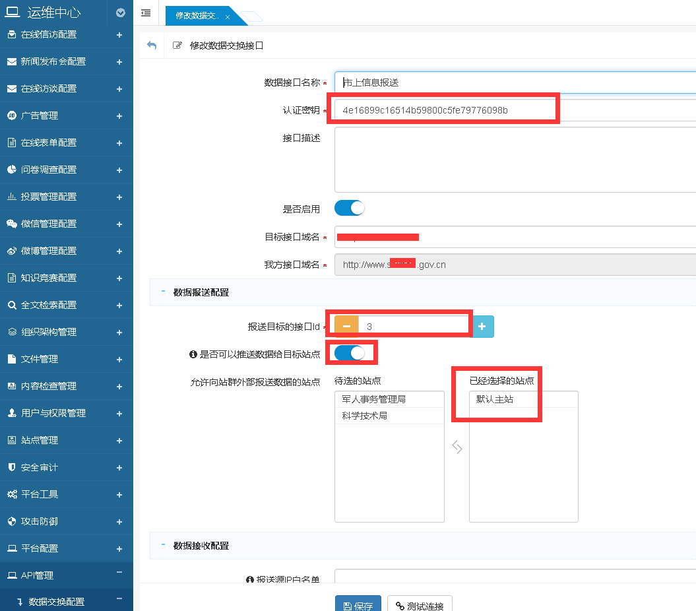Click the 全文检索配置 search icon

pos(11,305)
